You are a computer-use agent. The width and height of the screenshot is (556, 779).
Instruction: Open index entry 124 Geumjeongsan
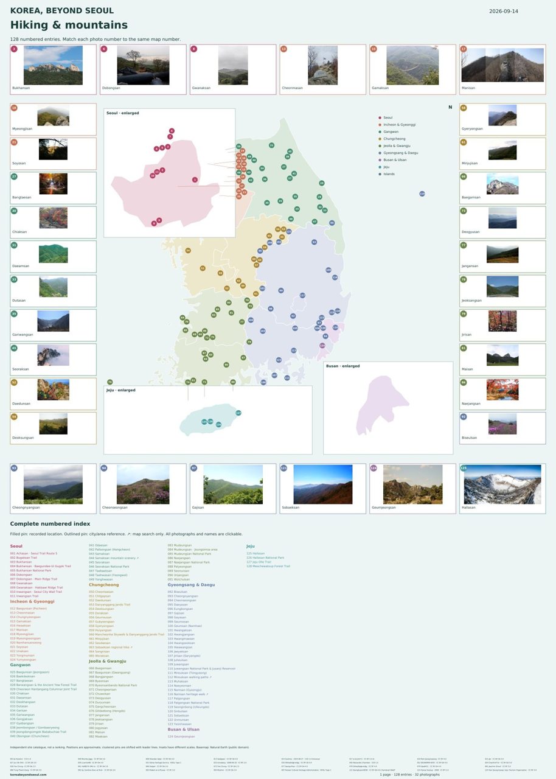click(181, 736)
